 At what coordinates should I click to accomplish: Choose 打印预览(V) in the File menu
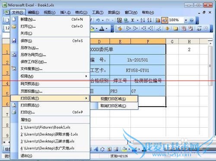pyautogui.click(x=50, y=105)
